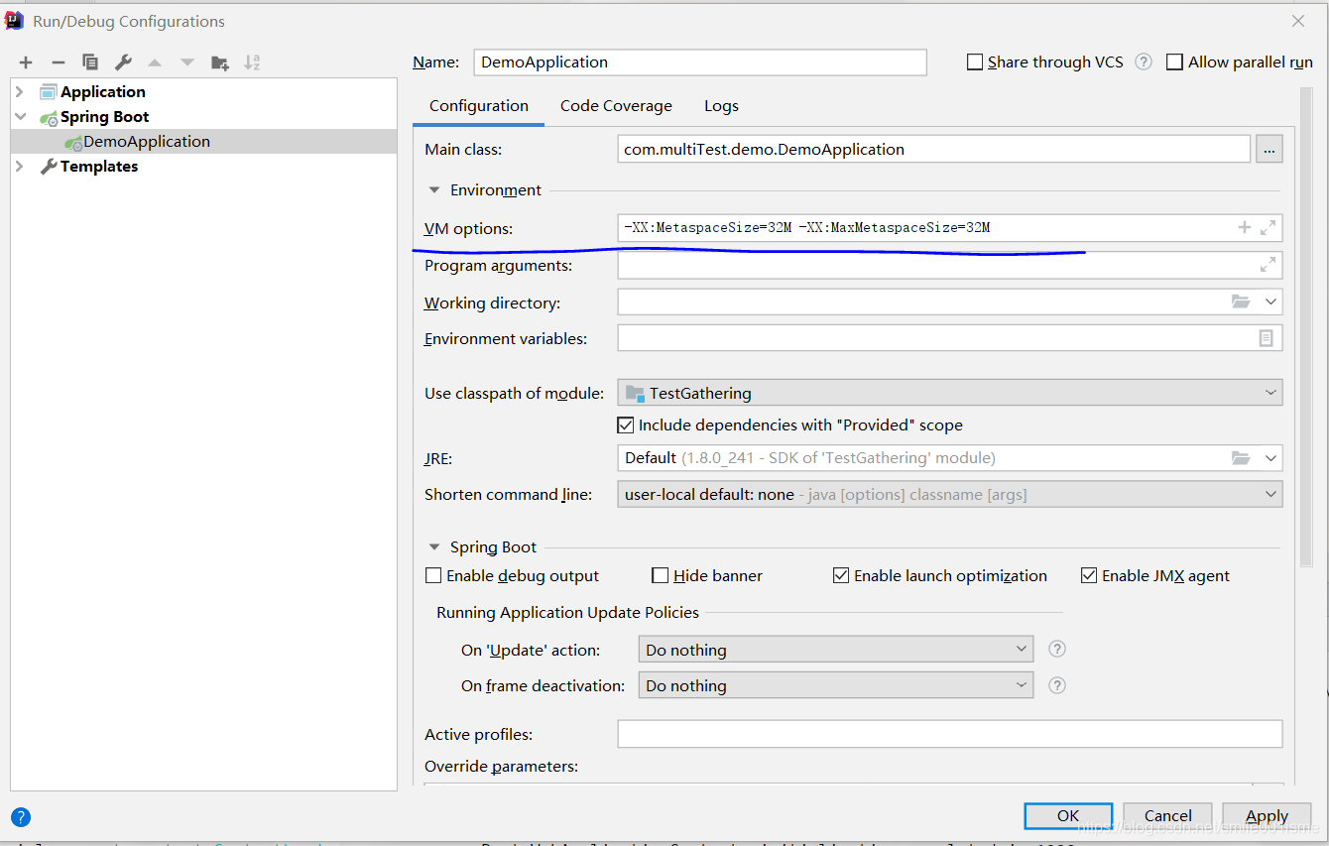
Task: Browse JRE folder icon
Action: 1241,458
